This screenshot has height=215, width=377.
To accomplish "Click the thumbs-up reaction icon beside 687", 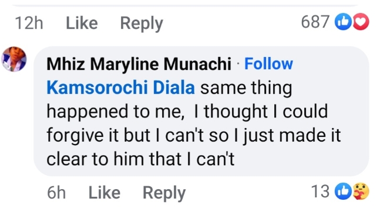I will point(343,22).
